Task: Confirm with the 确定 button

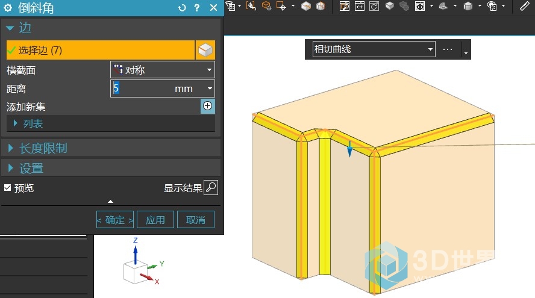Action: pos(115,220)
